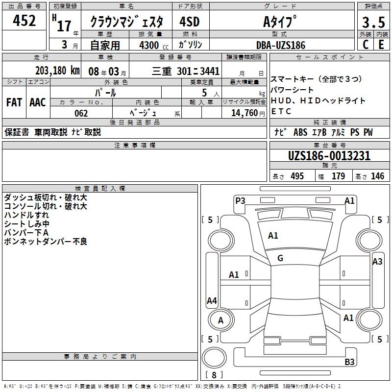Select the A3 damage mark on the side sill

pyautogui.click(x=377, y=262)
